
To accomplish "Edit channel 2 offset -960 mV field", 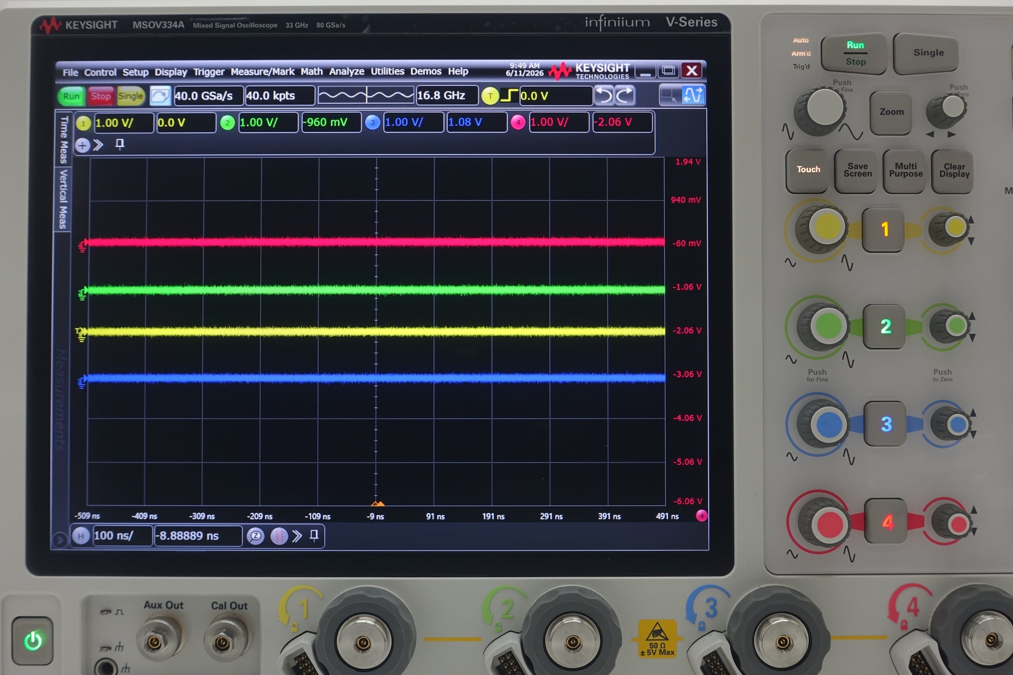I will [331, 122].
